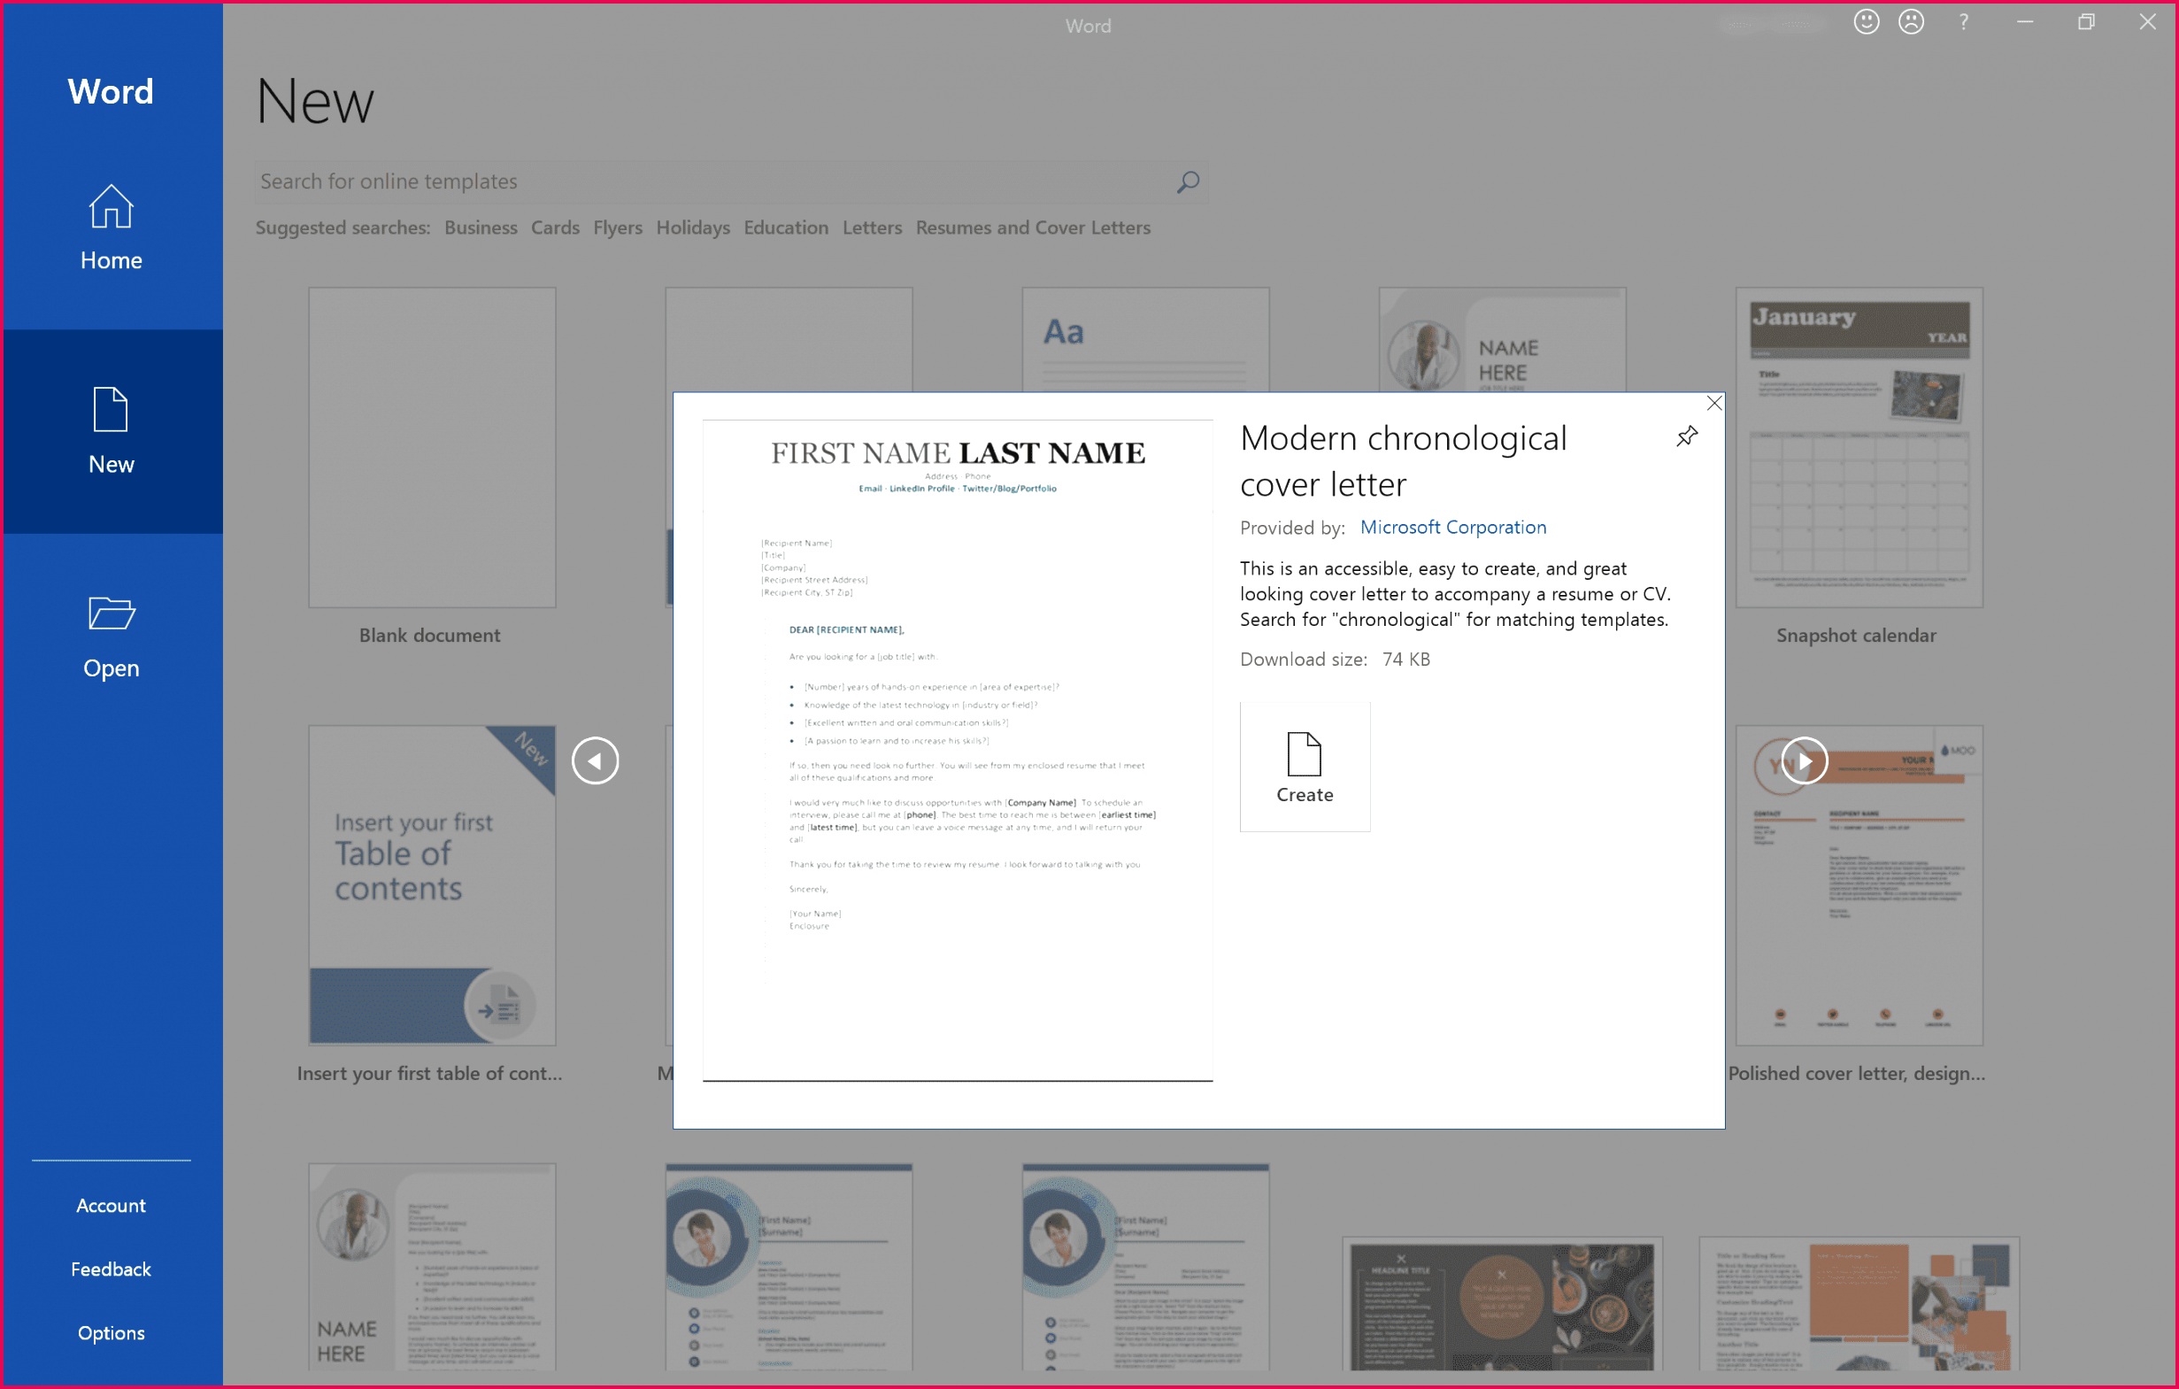Search suggested category Education

(785, 228)
